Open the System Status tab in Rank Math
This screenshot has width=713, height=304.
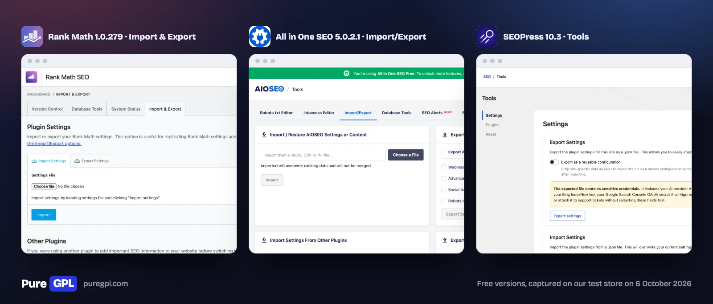(126, 109)
